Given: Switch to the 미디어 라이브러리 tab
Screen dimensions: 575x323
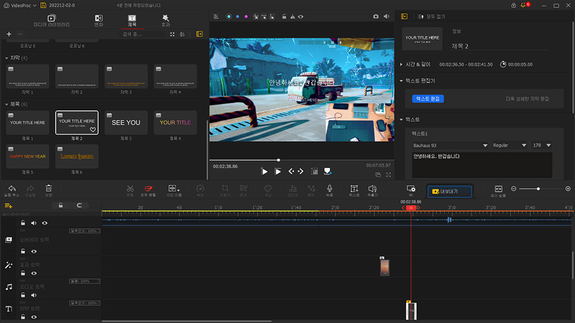Looking at the screenshot, I should tap(51, 21).
